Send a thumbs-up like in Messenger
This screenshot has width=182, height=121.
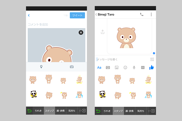tap(151, 67)
